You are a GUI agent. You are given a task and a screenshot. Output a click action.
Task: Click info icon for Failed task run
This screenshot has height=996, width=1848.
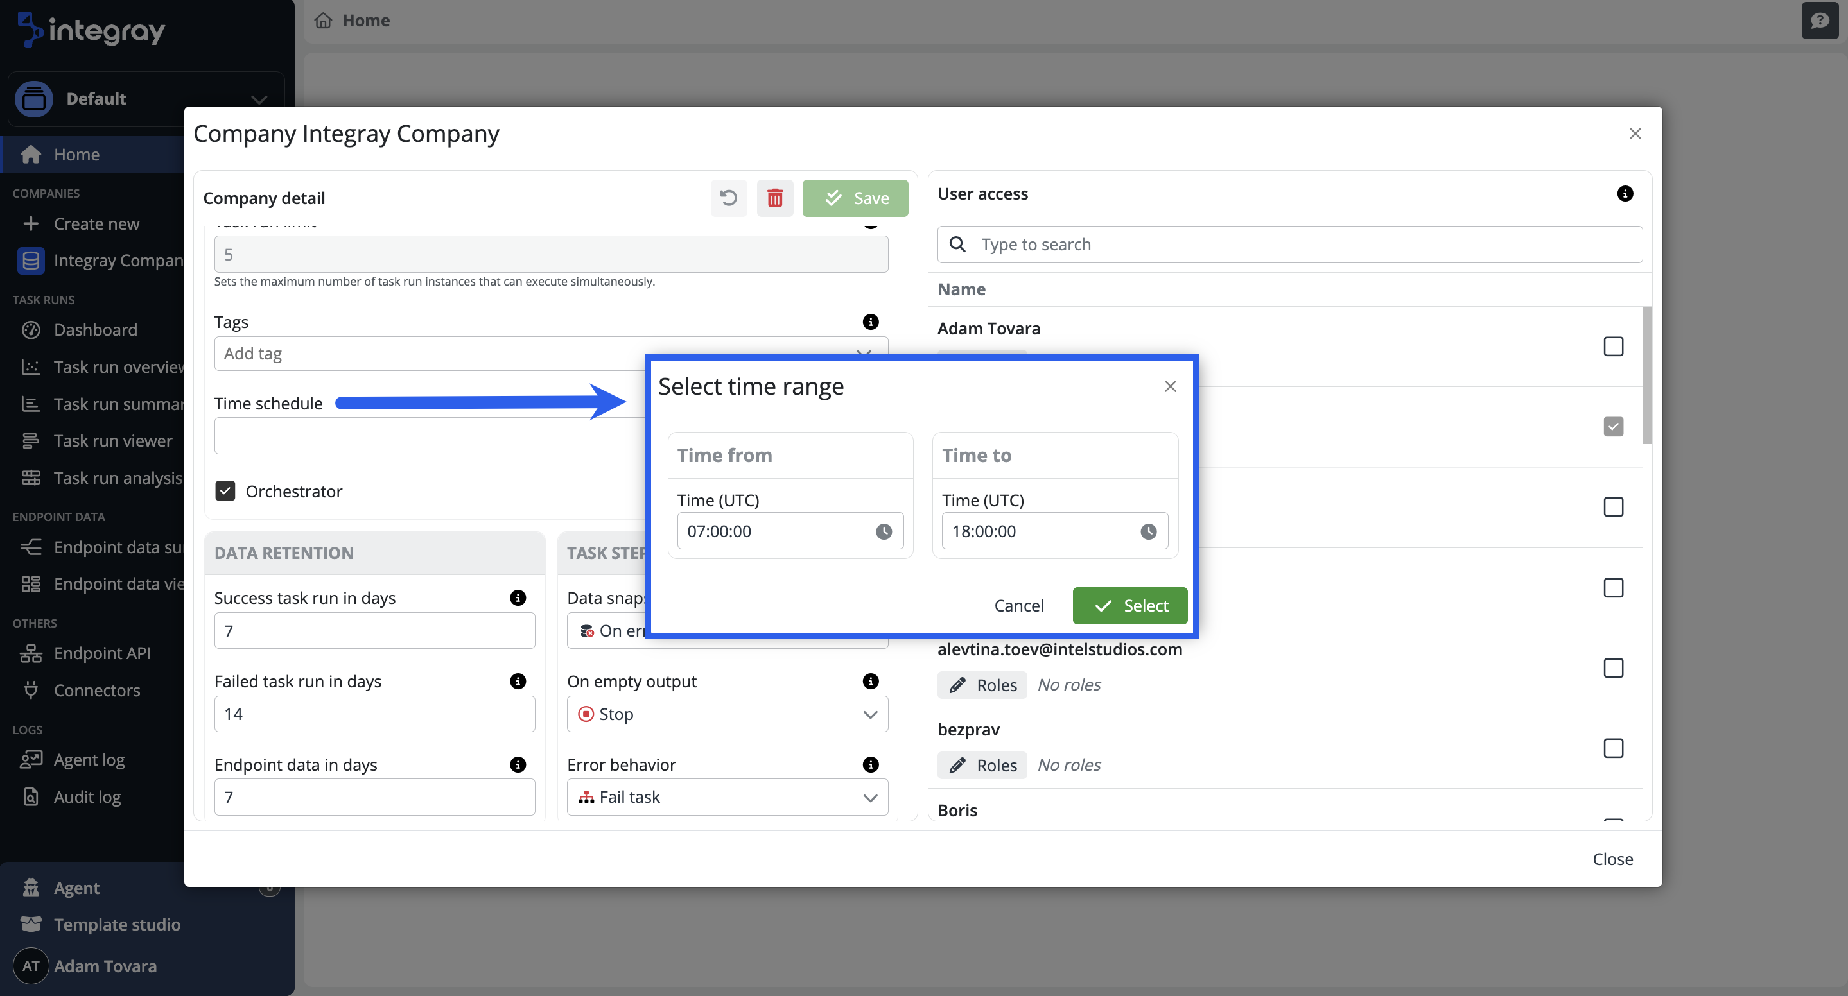(x=518, y=681)
